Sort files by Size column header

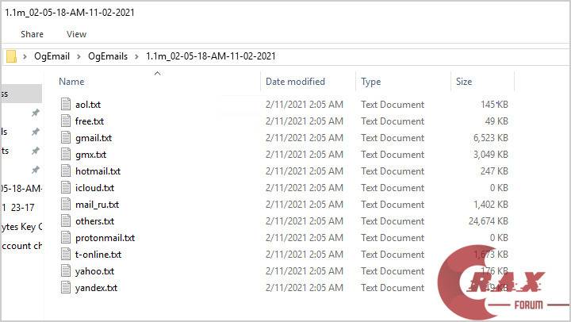click(464, 82)
